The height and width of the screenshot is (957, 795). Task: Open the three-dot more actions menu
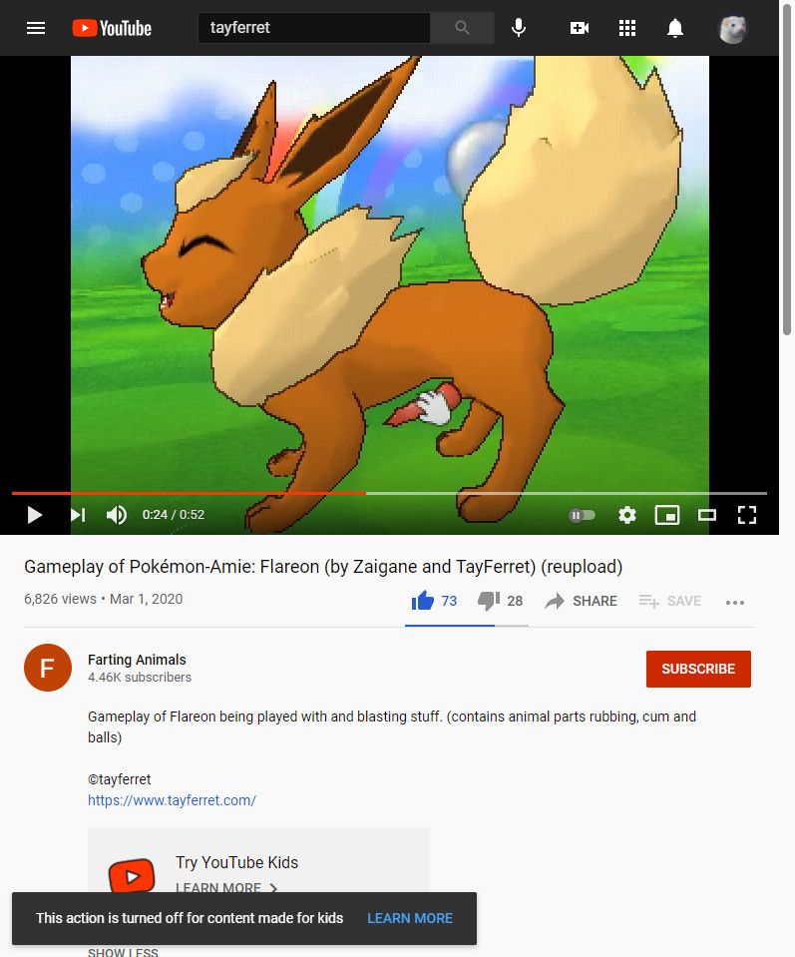coord(734,603)
